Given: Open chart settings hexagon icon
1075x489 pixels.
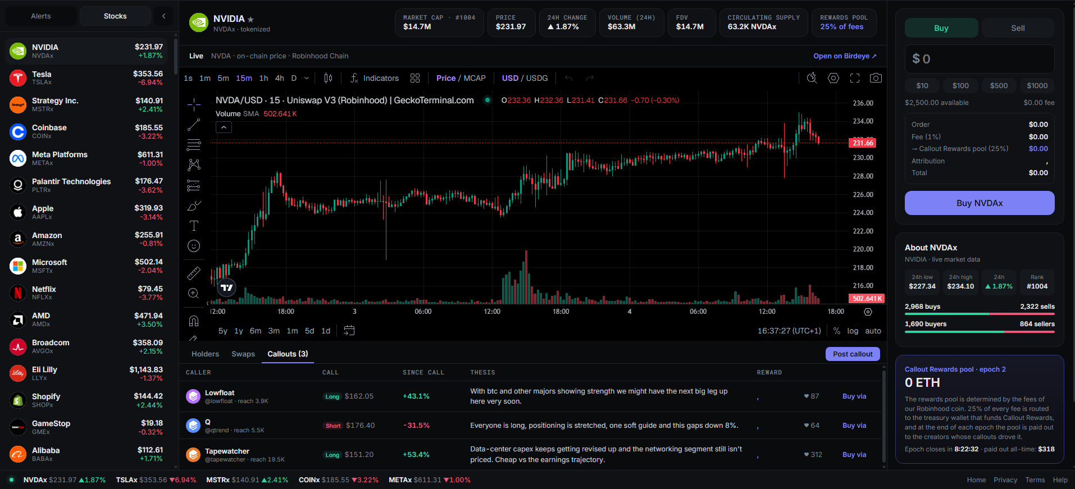Looking at the screenshot, I should tap(833, 78).
